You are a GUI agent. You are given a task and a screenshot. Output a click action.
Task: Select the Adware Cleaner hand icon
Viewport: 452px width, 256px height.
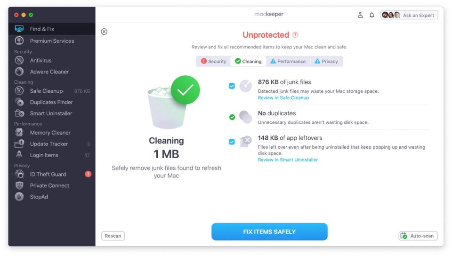19,72
